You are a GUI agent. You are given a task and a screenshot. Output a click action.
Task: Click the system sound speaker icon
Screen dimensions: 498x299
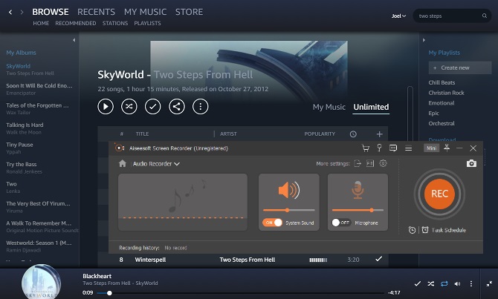[x=288, y=190]
